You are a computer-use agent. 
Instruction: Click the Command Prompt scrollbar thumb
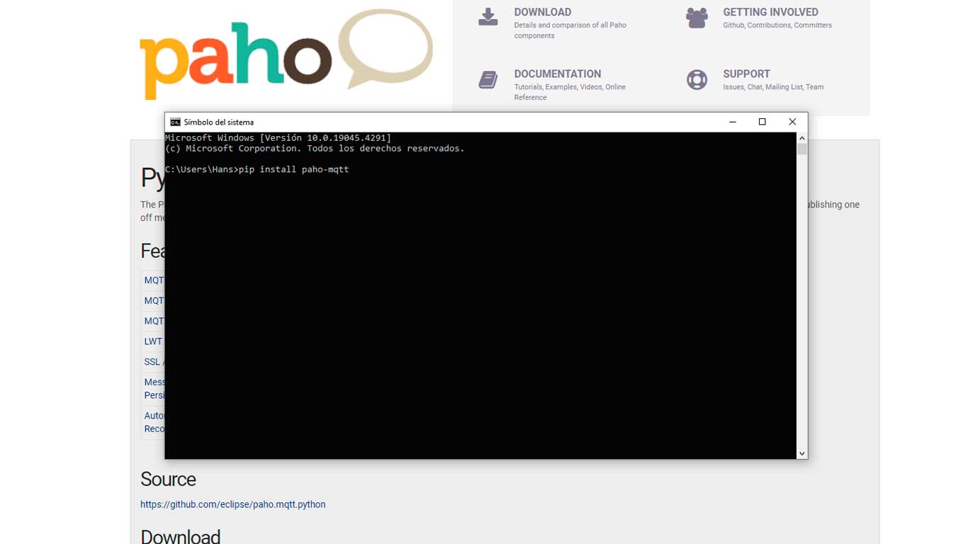(802, 149)
